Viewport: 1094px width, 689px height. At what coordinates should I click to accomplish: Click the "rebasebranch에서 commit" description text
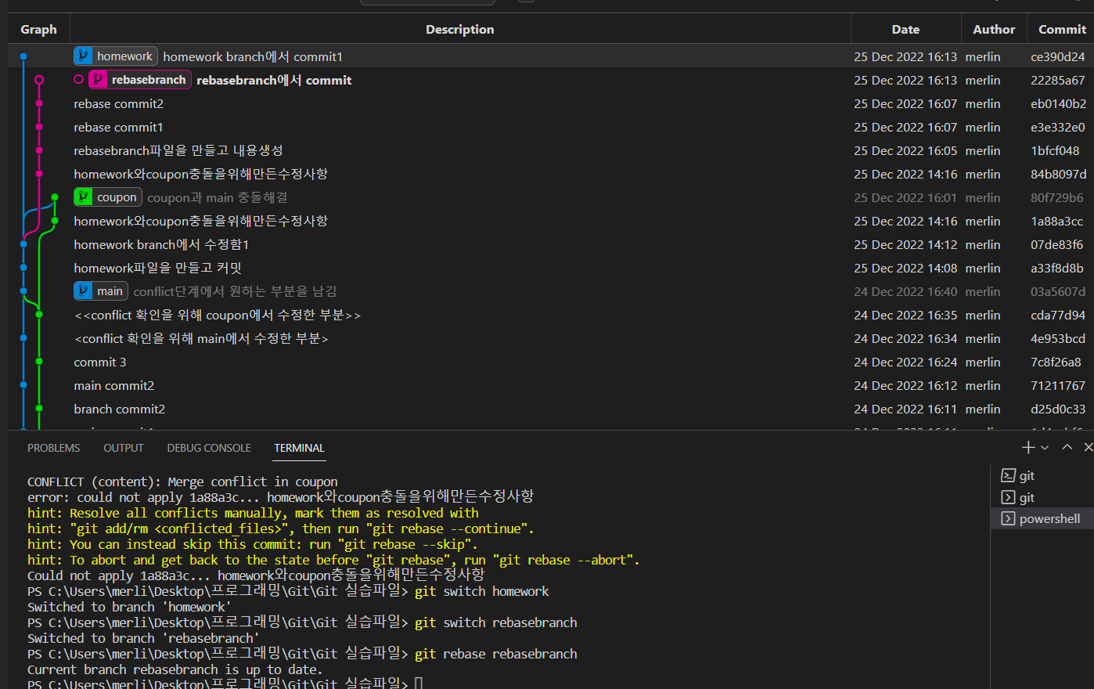pyautogui.click(x=274, y=80)
